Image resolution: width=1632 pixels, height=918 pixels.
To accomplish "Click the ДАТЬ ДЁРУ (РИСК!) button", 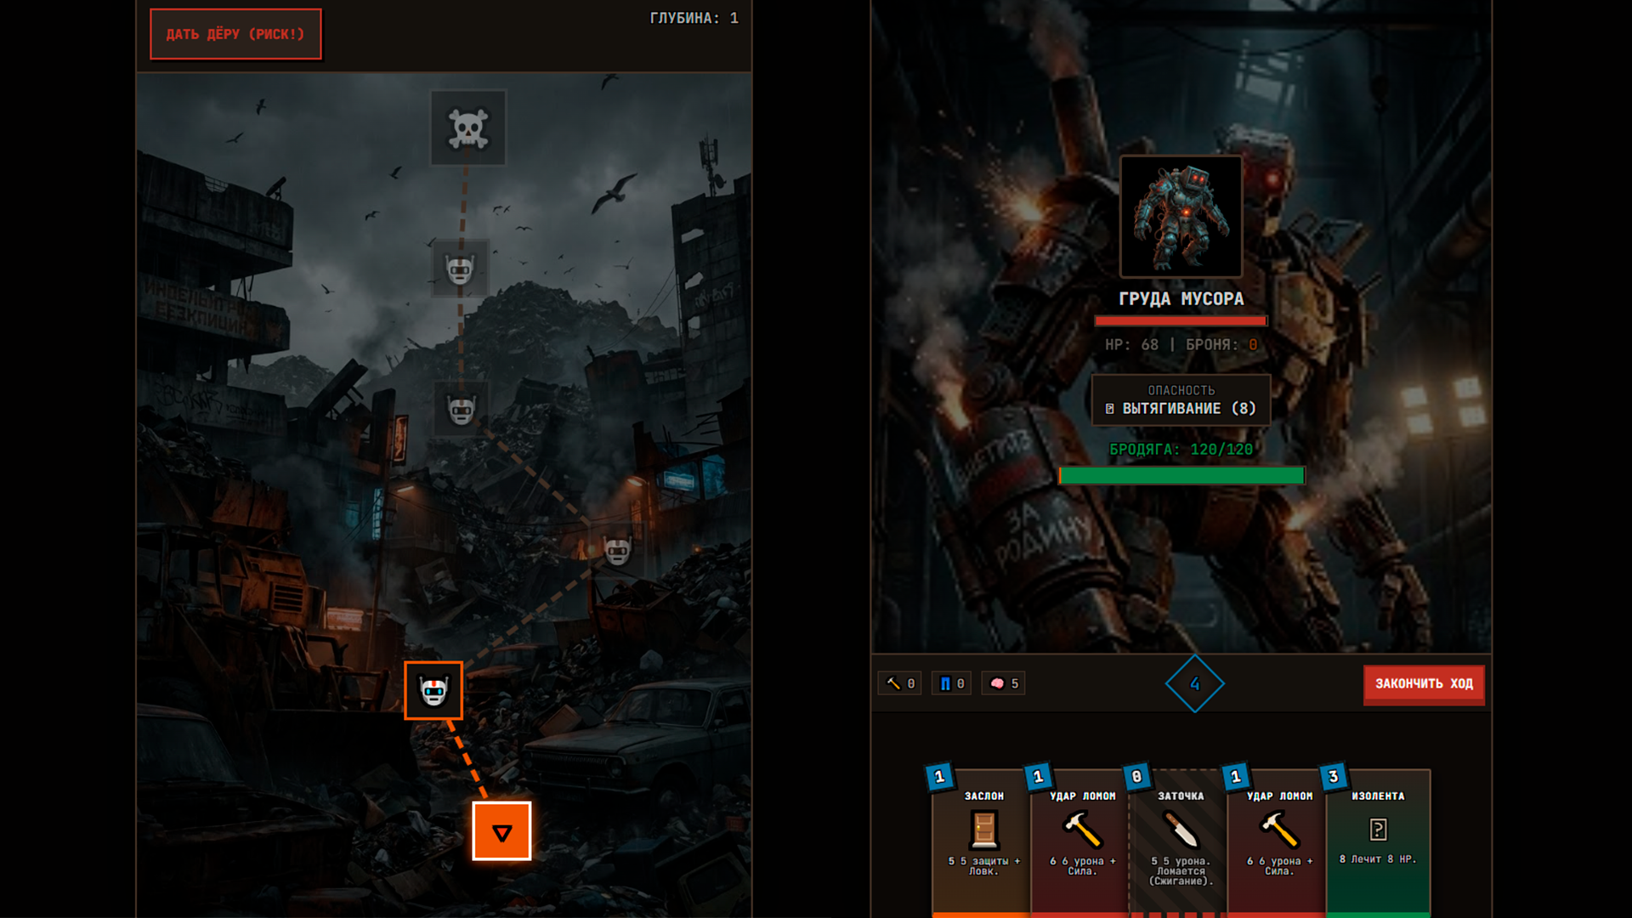I will pos(235,34).
